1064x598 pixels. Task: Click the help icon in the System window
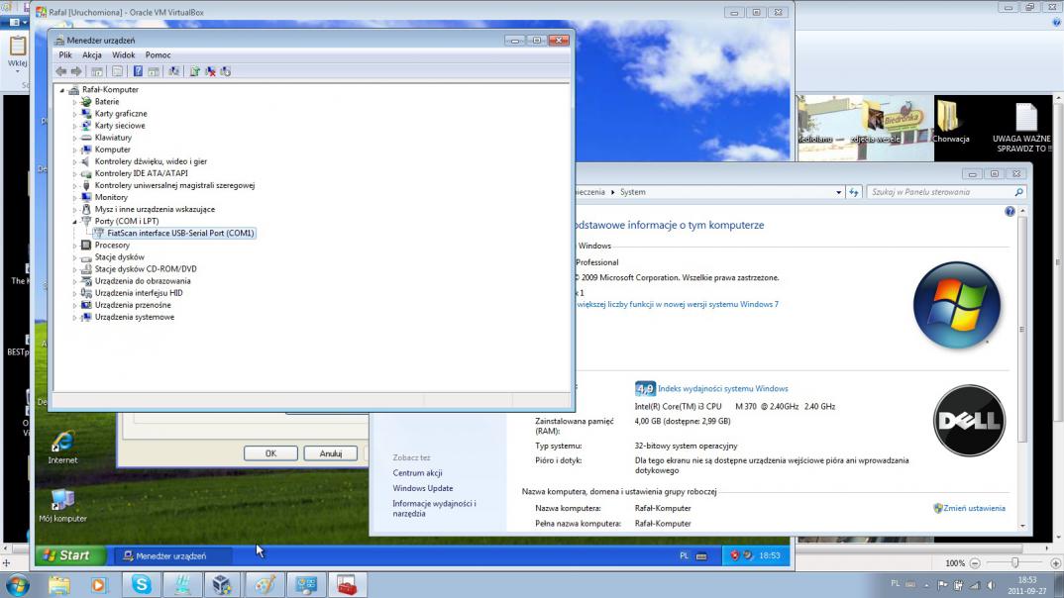click(1010, 212)
